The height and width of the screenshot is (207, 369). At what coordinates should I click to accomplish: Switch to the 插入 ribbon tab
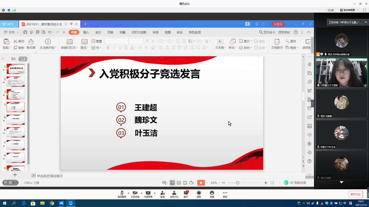[86, 32]
